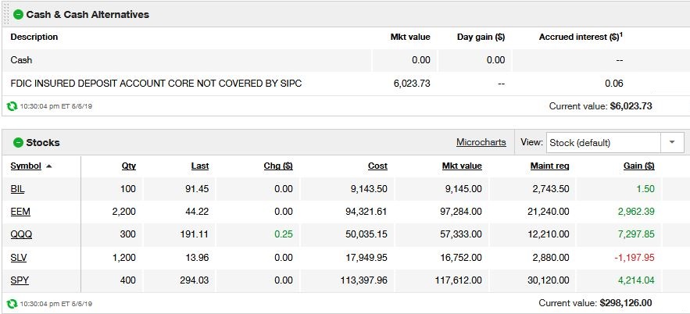Click the View dropdown arrow button
Viewport: 690px width, 314px height.
(672, 142)
